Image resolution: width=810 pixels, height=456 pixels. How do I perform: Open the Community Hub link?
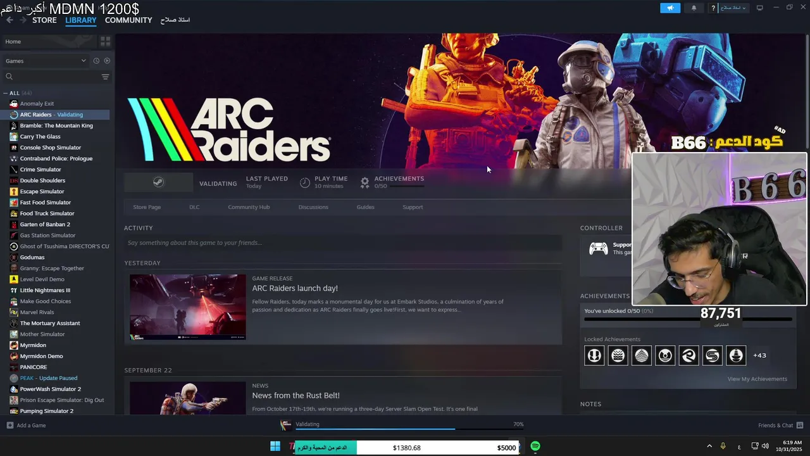pyautogui.click(x=249, y=207)
